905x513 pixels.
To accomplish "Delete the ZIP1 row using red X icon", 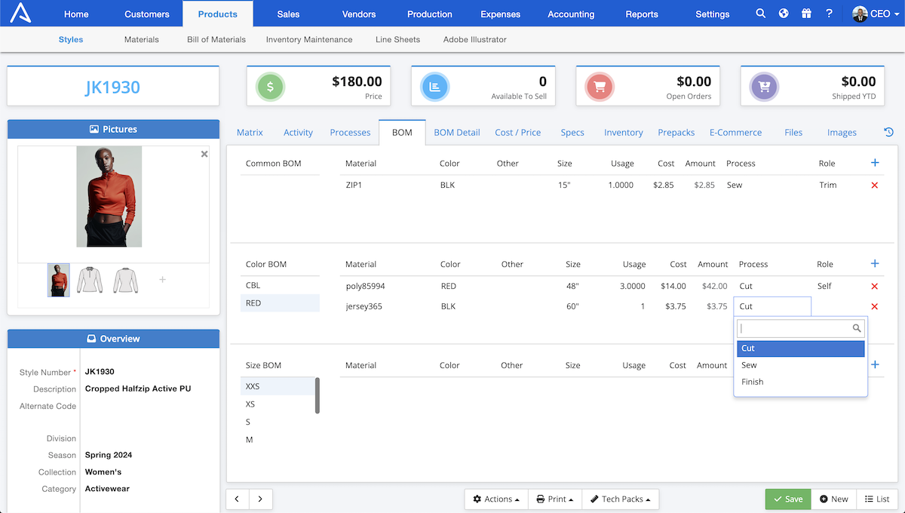I will (874, 184).
